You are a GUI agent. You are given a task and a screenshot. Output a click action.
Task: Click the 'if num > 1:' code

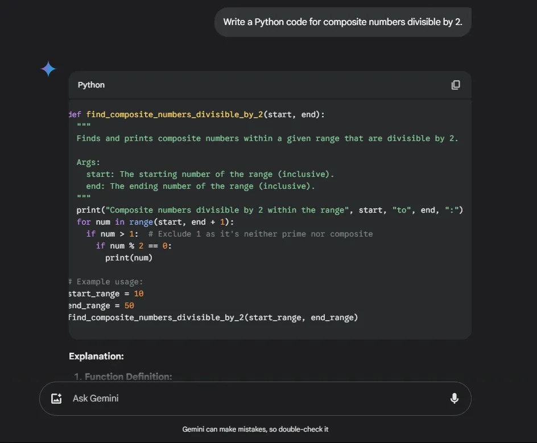(112, 234)
